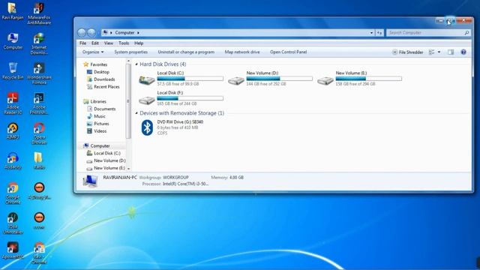Select Recent Places in navigation pane
Viewport: 480px width, 270px height.
103,87
